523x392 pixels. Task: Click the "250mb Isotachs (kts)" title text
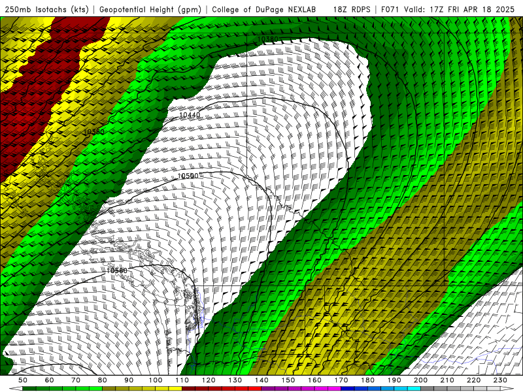pos(46,9)
